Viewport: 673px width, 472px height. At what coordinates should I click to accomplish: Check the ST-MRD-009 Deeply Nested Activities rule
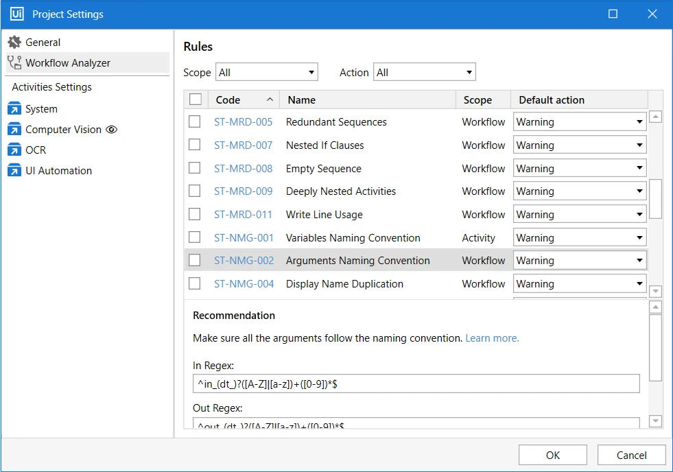point(194,191)
